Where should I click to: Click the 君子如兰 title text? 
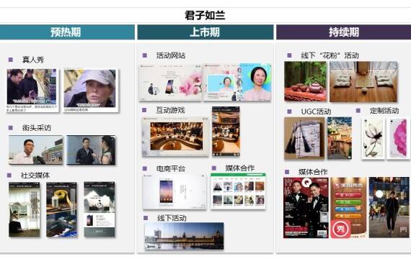[x=205, y=15]
